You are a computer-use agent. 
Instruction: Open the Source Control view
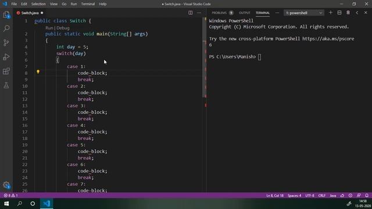tap(6, 42)
